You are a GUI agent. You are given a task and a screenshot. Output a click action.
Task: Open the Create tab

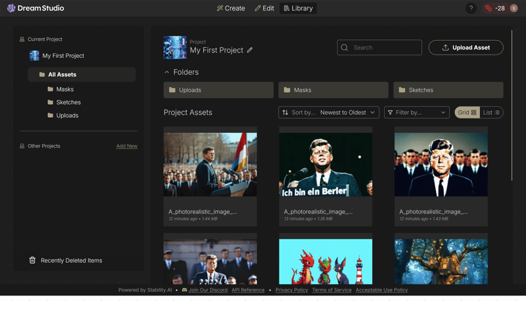coord(231,9)
